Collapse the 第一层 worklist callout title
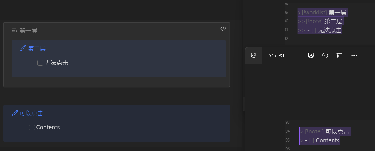 coord(28,31)
